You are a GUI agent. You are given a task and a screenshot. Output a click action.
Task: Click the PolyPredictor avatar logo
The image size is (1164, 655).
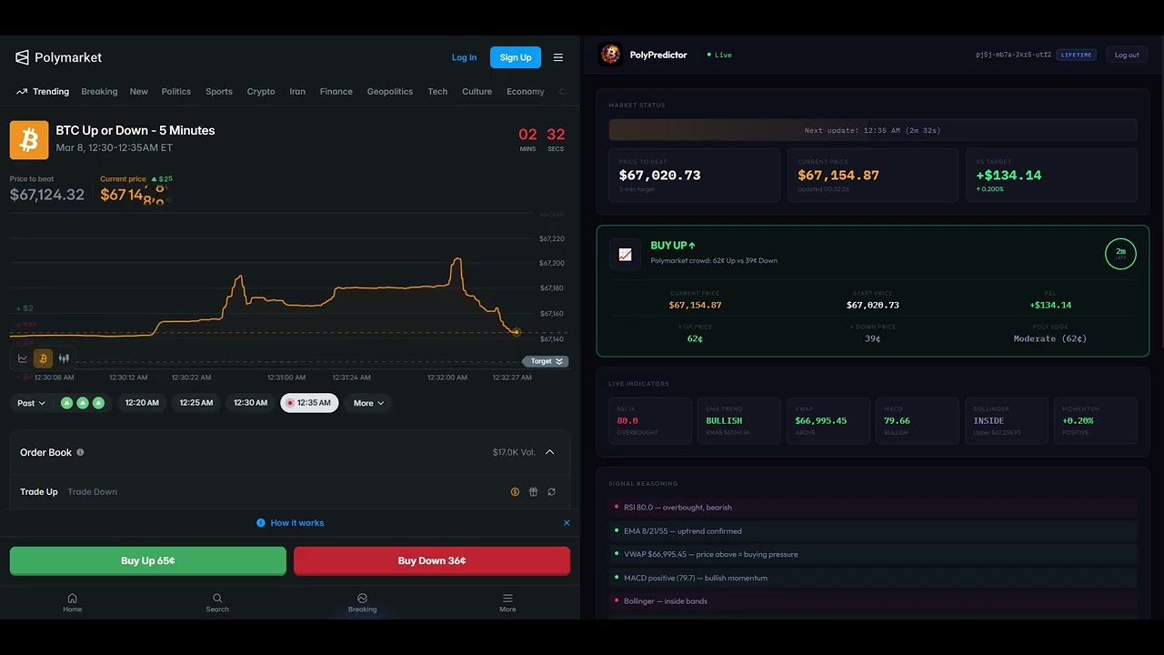pos(610,55)
